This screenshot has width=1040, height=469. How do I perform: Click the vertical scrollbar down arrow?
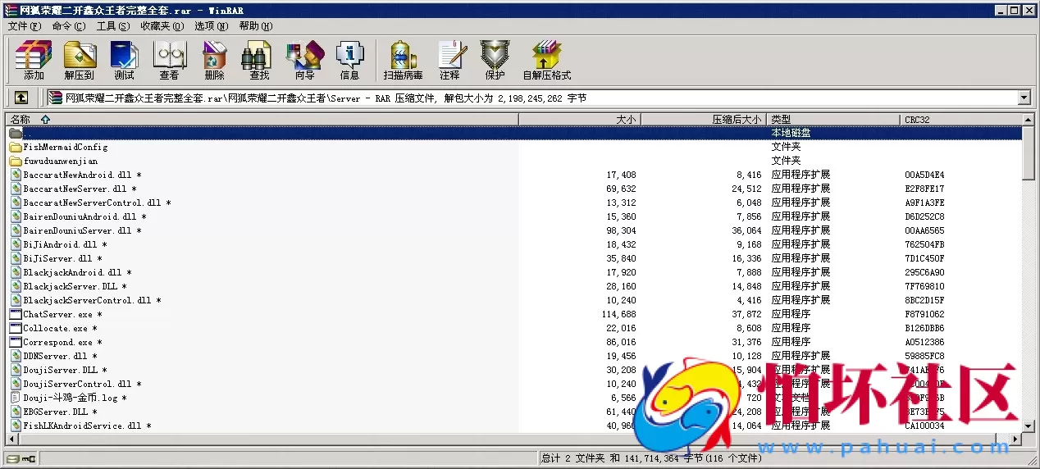(x=1029, y=426)
